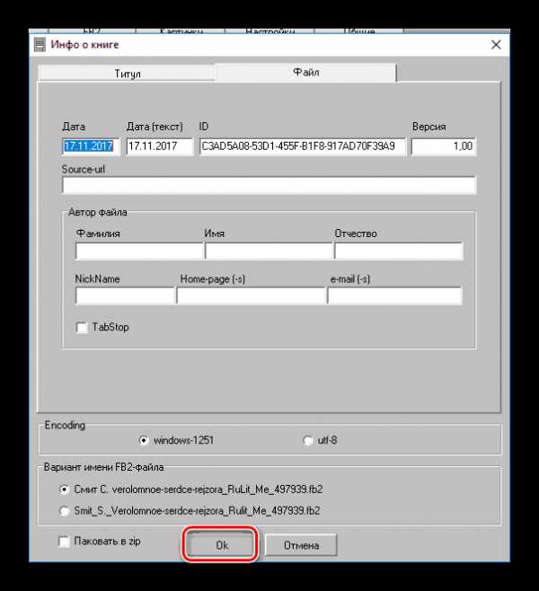Click the Фамилия input field
Screen dimensions: 539x591
[139, 251]
